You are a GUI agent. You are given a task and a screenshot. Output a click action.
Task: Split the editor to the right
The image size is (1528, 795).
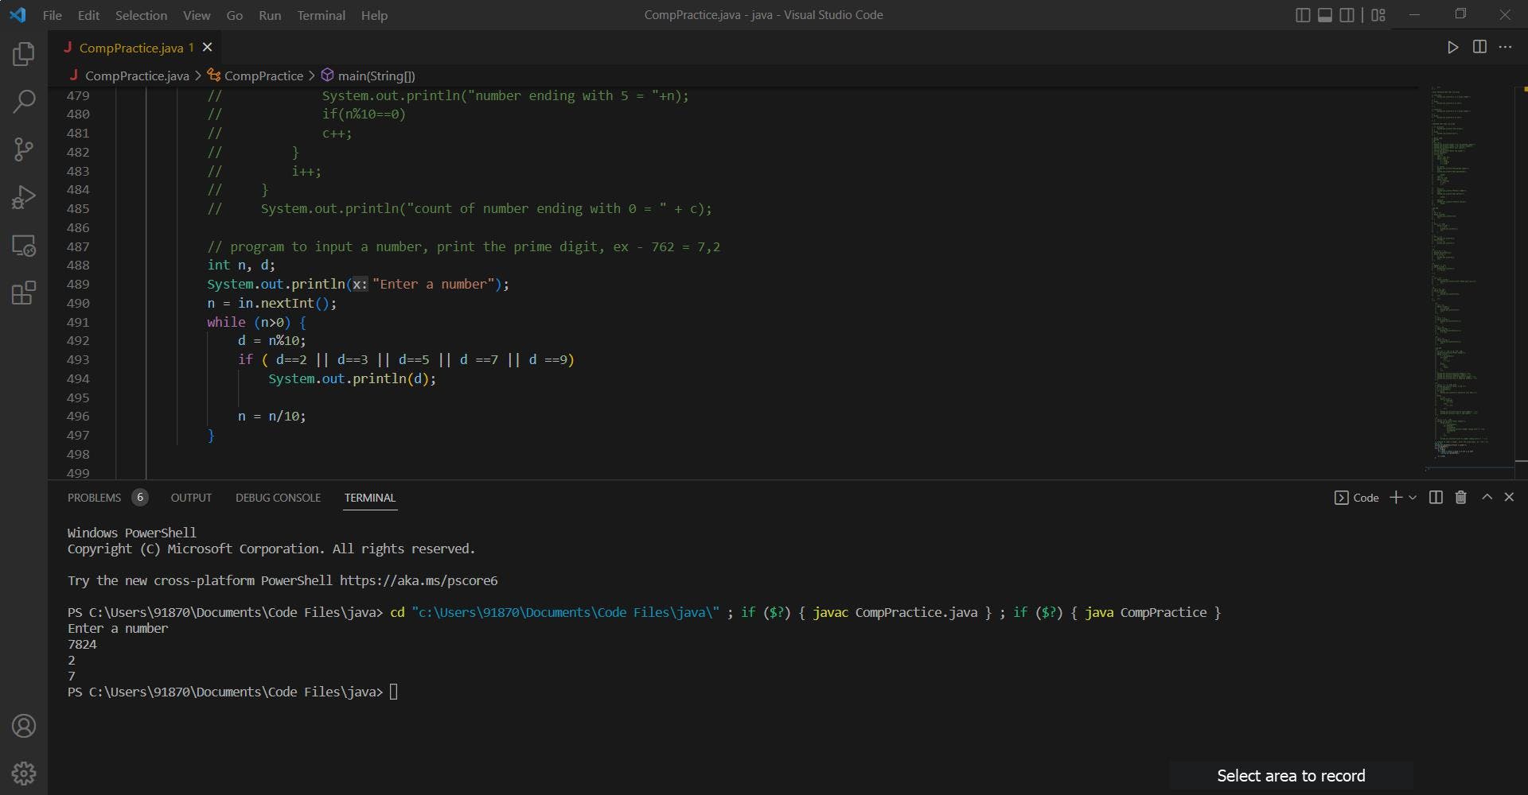click(x=1479, y=47)
